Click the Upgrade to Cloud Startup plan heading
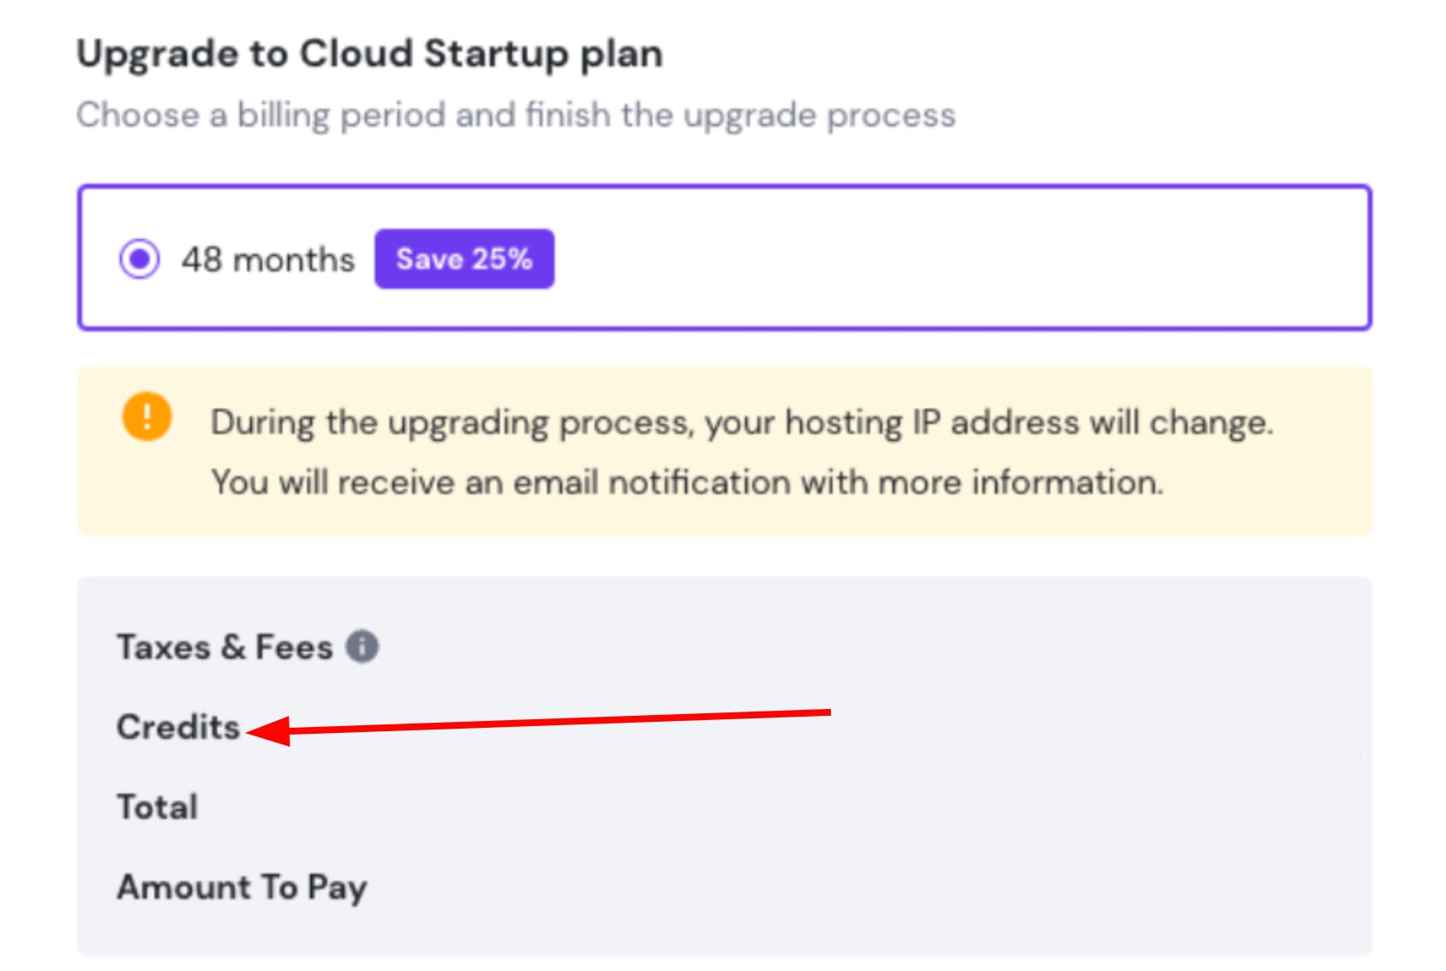Screen dimensions: 1446x971 [x=370, y=53]
